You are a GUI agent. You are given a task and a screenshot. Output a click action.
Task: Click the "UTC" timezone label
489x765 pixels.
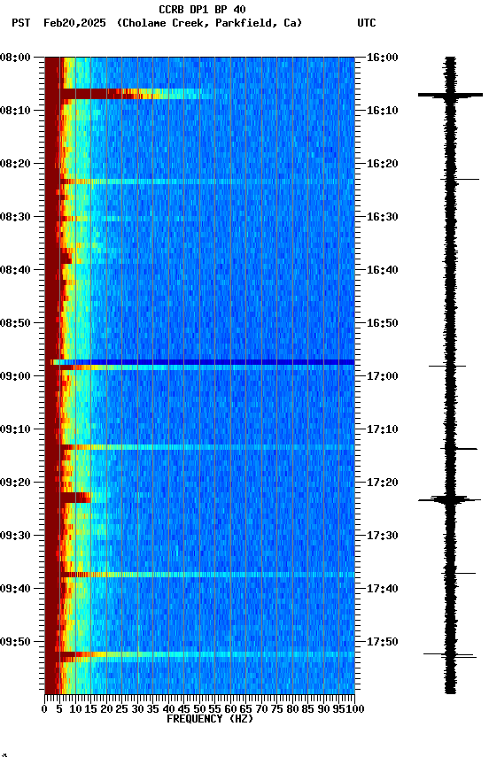(367, 23)
